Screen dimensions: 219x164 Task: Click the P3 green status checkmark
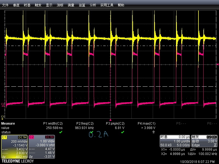tap(123, 132)
